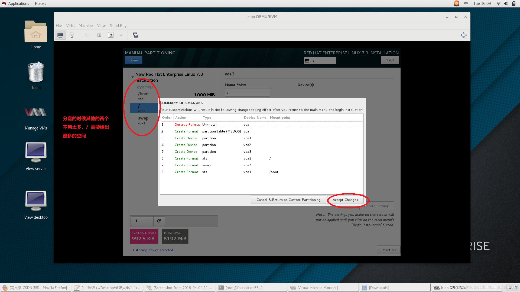Click the Device Name column header
Viewport: 520px width, 292px height.
255,118
